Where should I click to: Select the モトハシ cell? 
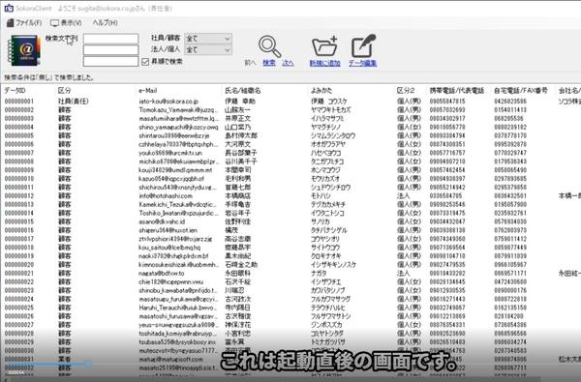[321, 195]
